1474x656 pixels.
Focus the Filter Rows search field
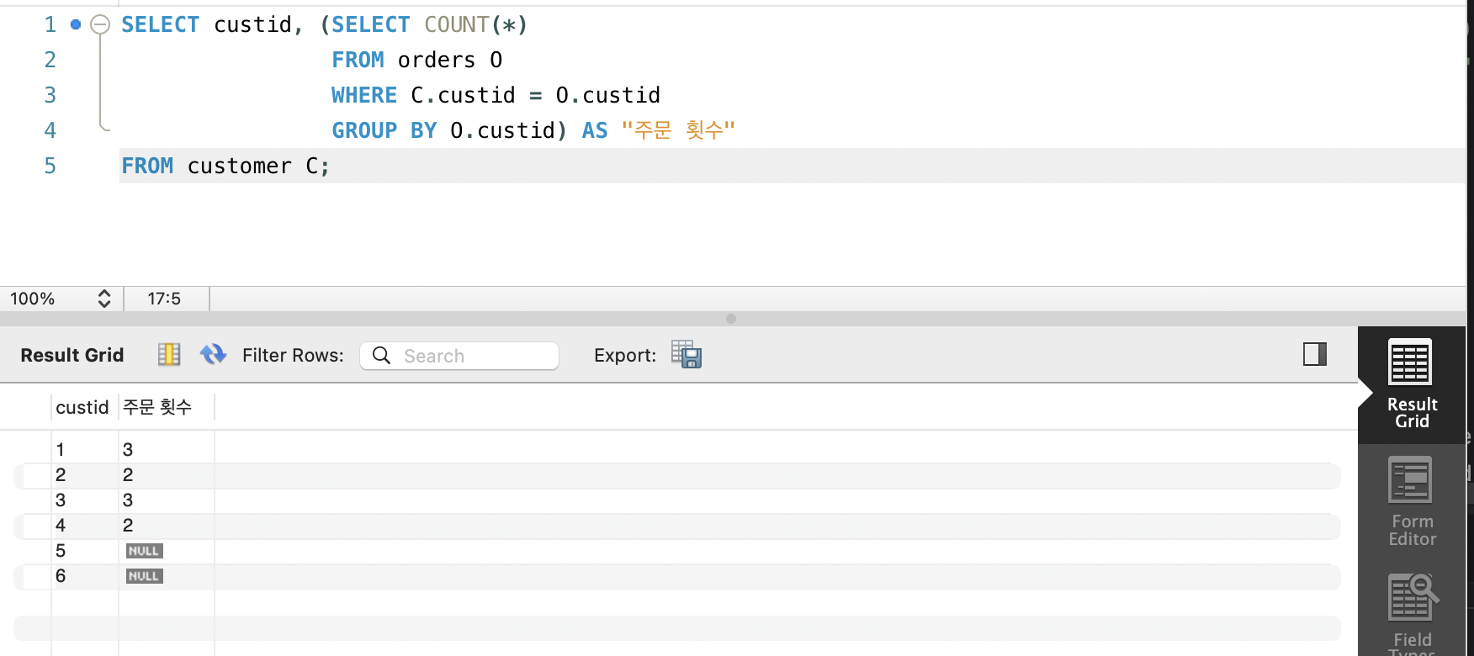tap(459, 356)
